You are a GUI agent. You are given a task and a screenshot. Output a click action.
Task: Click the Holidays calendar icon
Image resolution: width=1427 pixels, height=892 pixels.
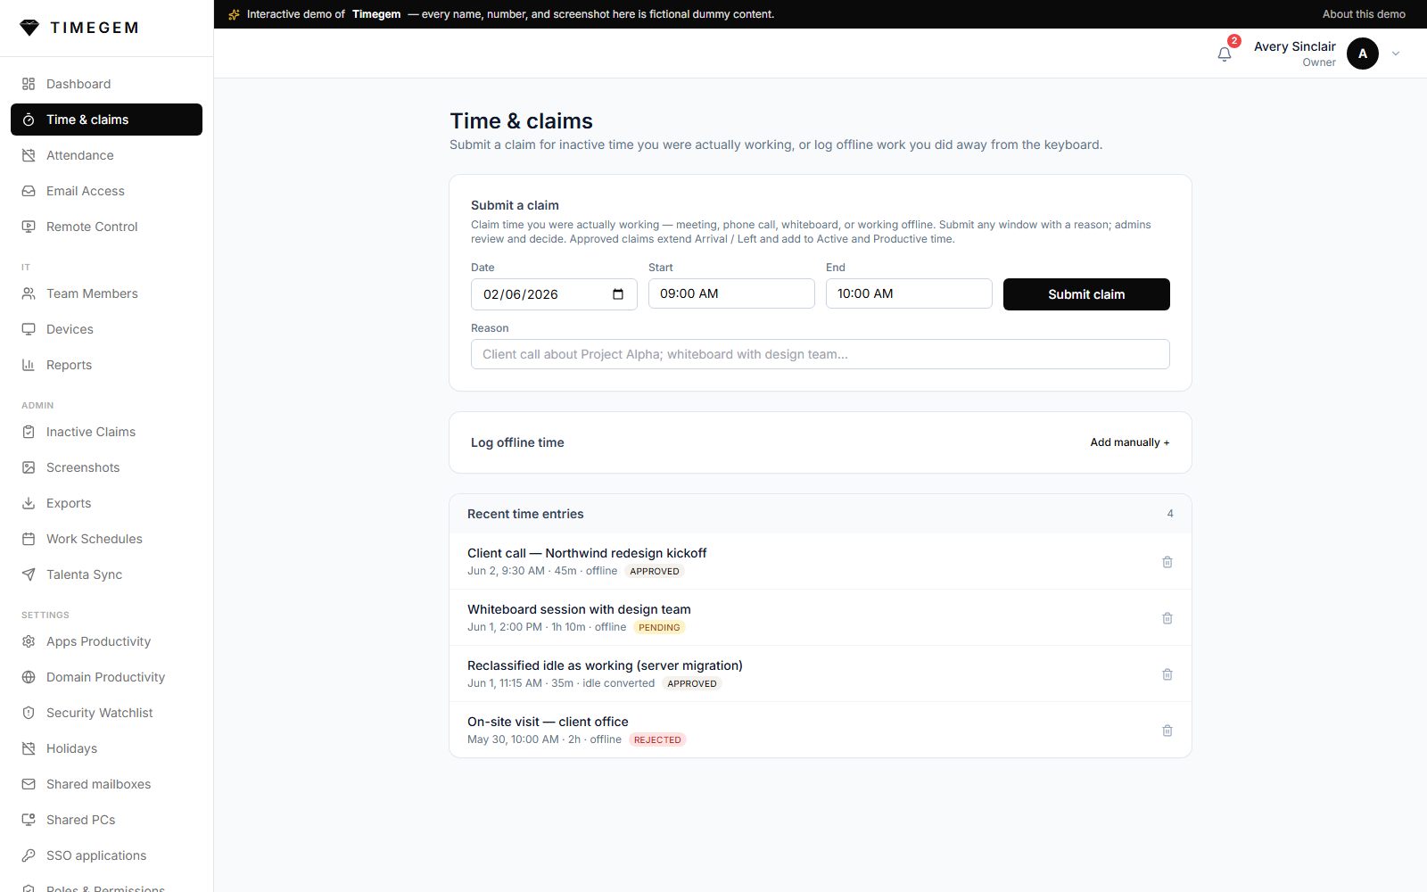[x=29, y=748]
